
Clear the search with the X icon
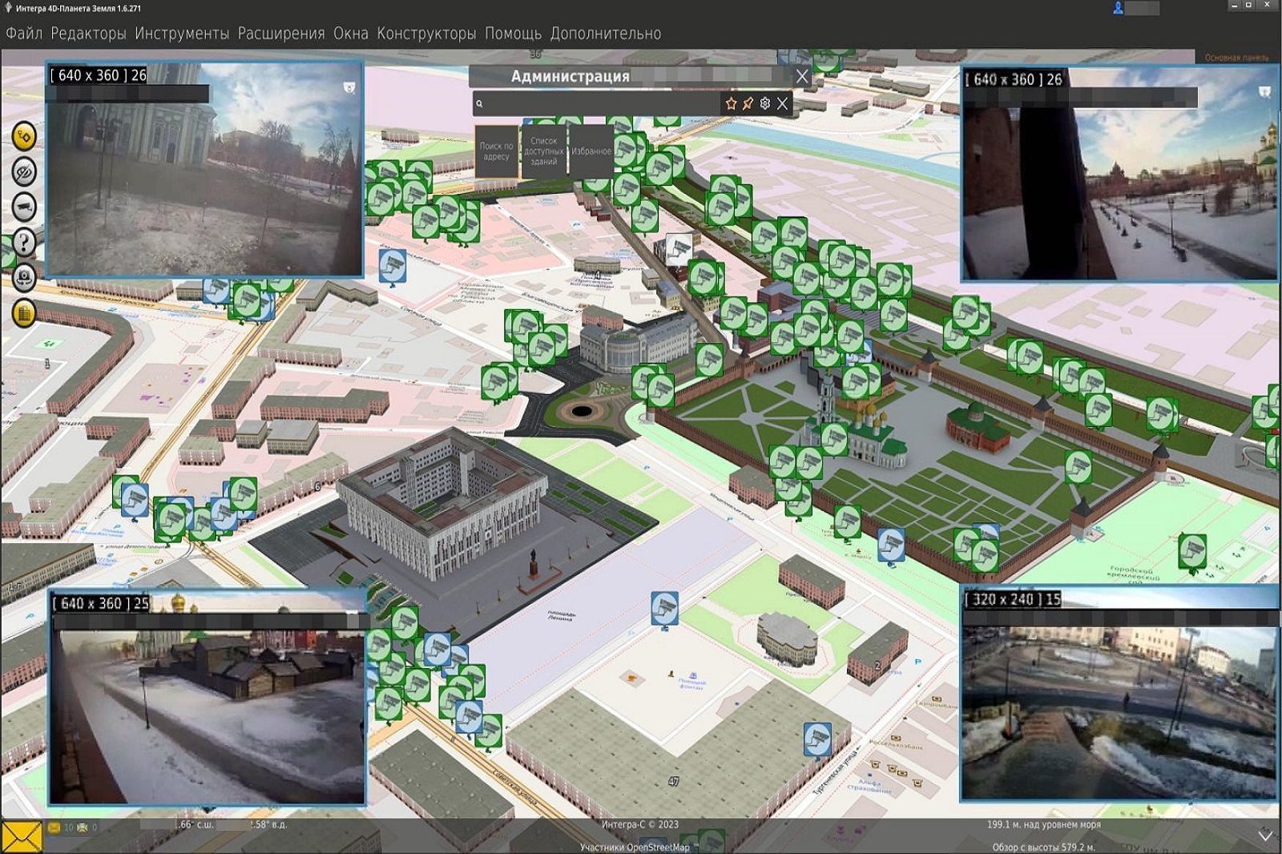point(783,103)
